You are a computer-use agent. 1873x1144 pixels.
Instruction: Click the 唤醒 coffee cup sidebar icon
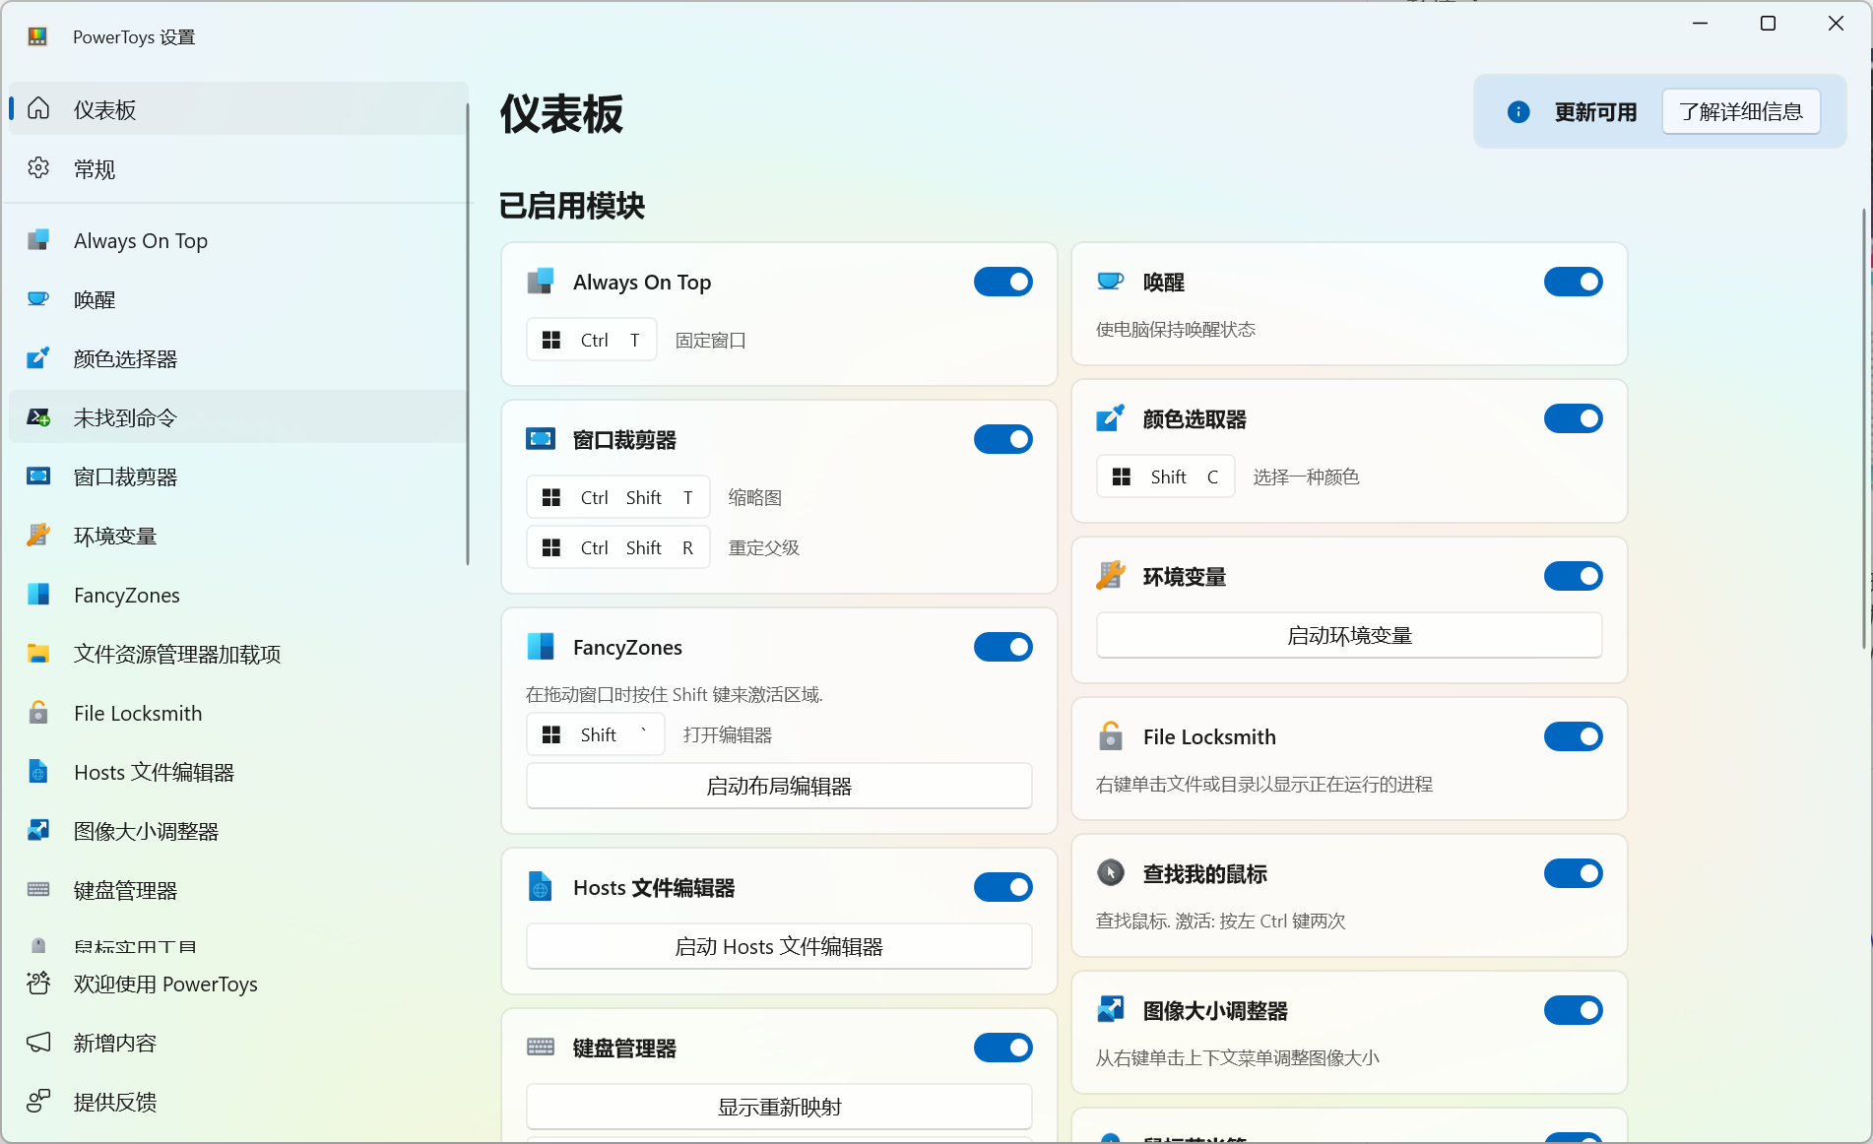click(x=38, y=299)
